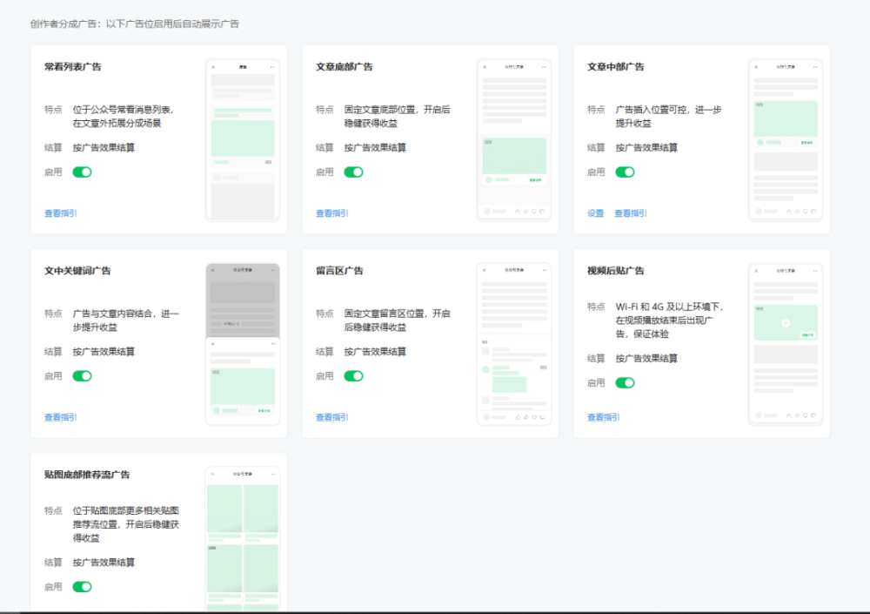The height and width of the screenshot is (614, 870).
Task: Click 按广告效果结算 text in 视频后贴广告 card
Action: click(646, 359)
